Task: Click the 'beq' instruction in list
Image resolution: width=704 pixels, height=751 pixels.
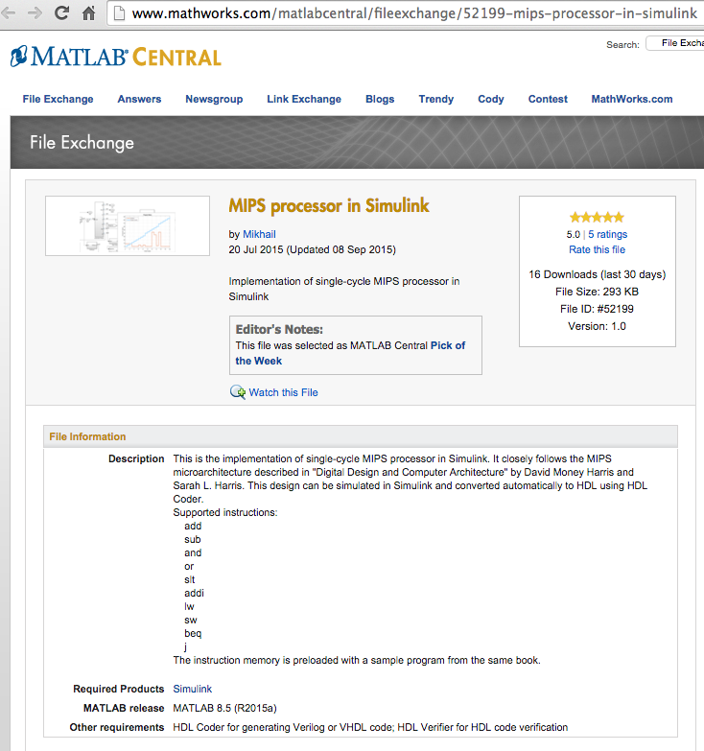Action: 193,633
